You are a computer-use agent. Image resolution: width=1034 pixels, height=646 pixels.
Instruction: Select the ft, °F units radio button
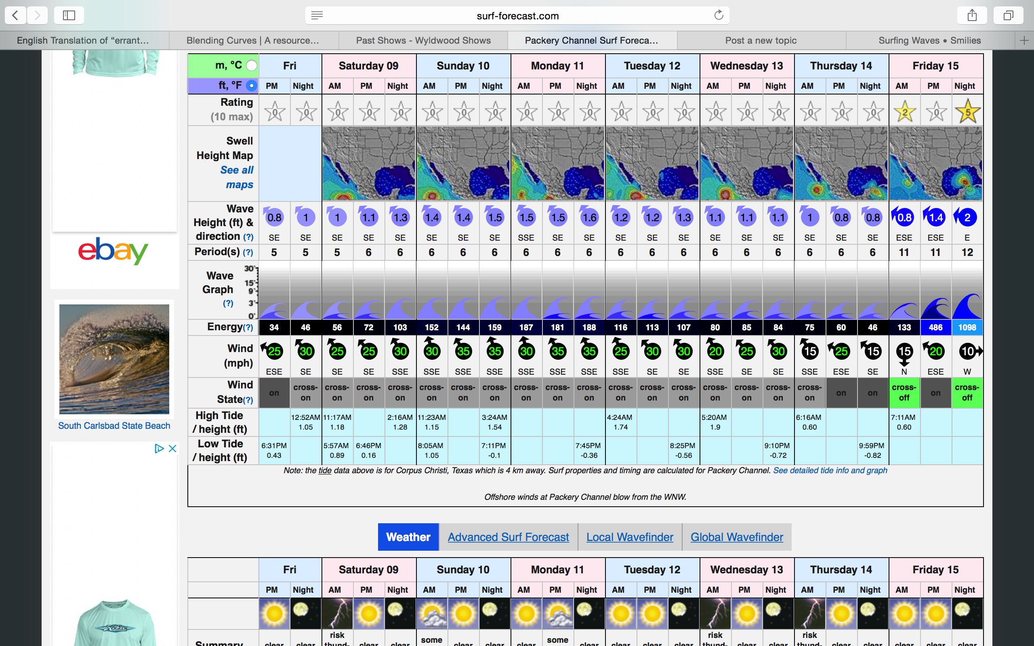[x=252, y=86]
